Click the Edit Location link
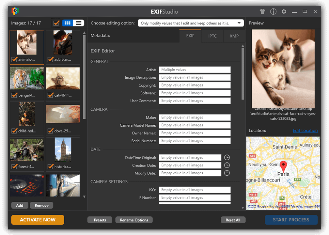 (x=305, y=131)
